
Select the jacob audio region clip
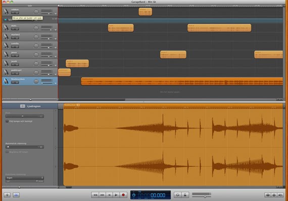[77, 63]
